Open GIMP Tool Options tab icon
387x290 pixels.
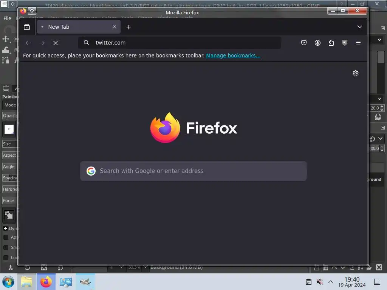coord(6,88)
